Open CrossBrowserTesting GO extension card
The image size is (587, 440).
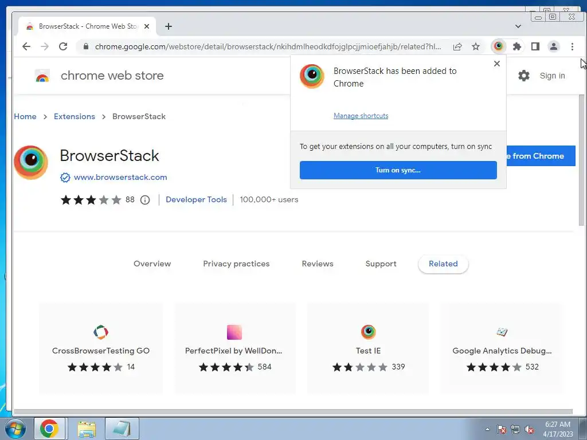coord(101,348)
